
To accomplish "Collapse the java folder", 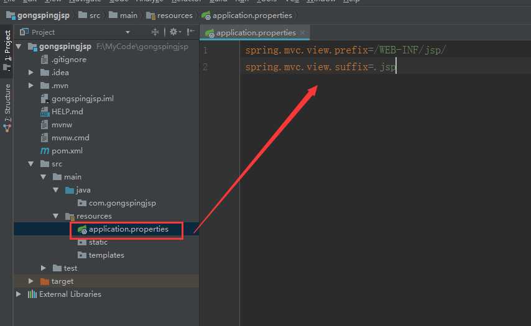I will click(56, 190).
